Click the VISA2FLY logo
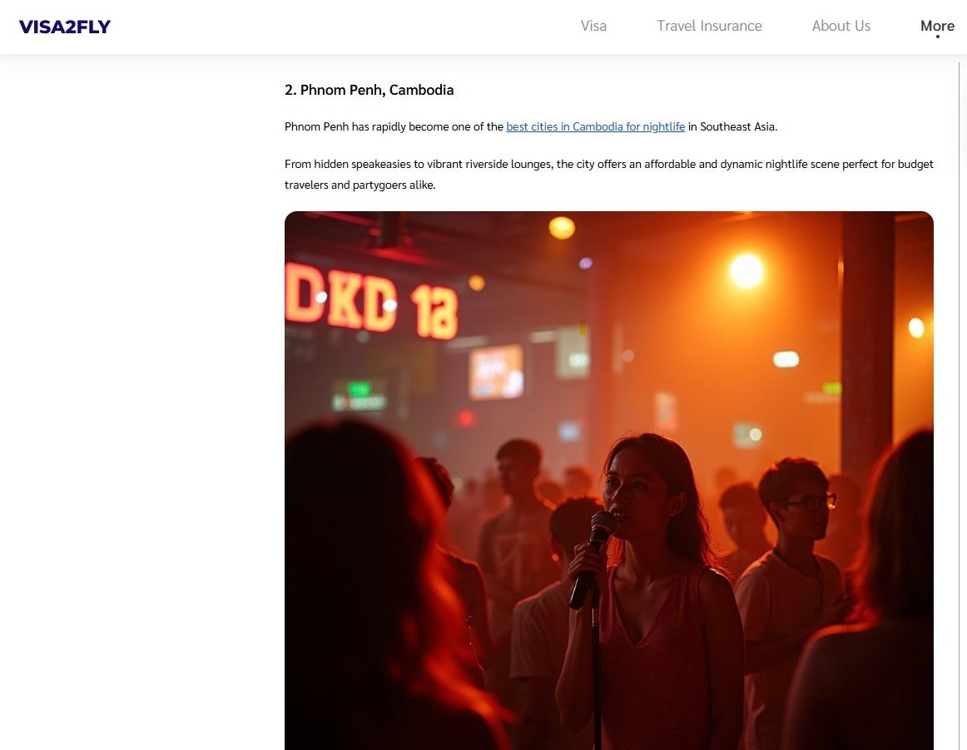This screenshot has height=750, width=967. coord(65,27)
